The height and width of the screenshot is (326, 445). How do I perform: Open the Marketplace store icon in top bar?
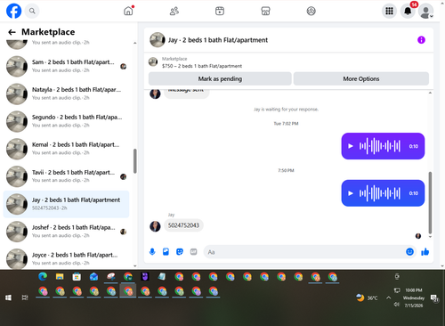click(x=265, y=11)
